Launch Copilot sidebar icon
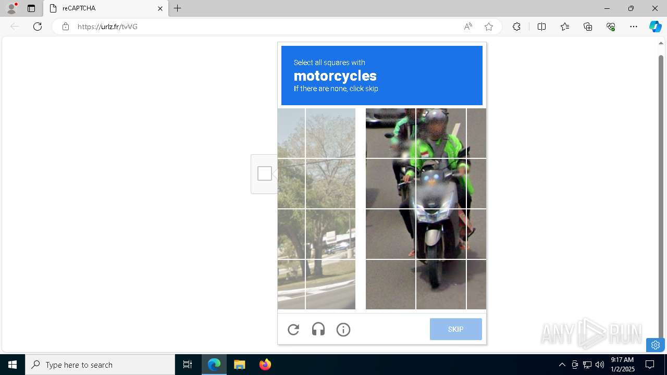The height and width of the screenshot is (375, 667). click(655, 27)
